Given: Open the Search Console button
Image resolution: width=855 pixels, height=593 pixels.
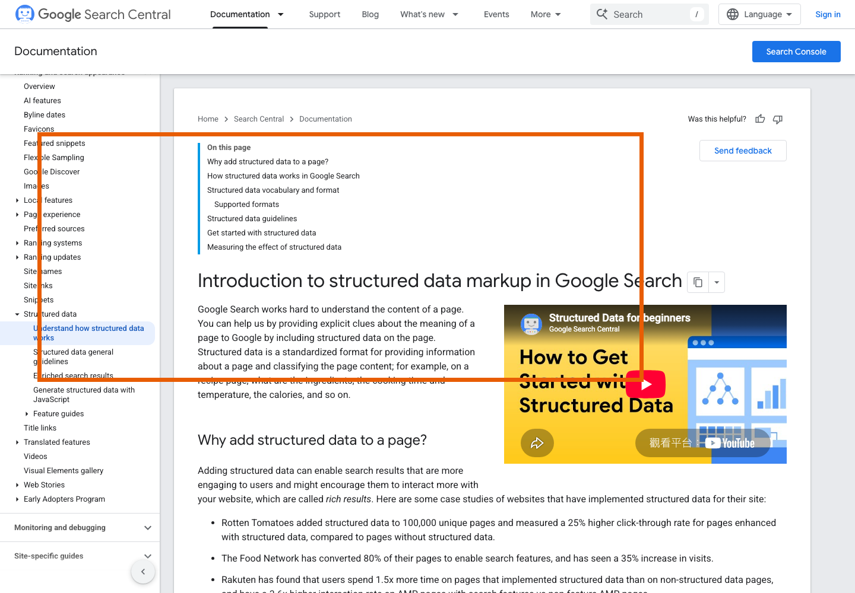Looking at the screenshot, I should 796,52.
